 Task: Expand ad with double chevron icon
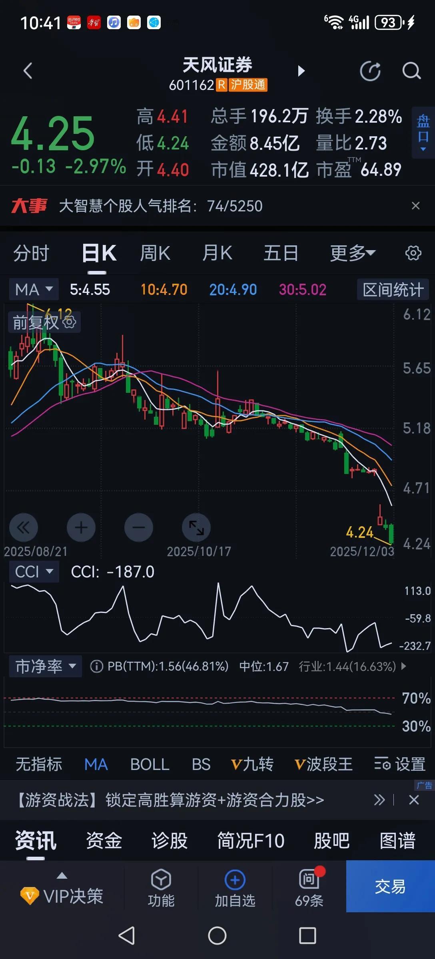pos(379,800)
